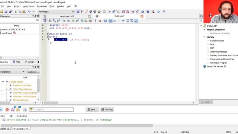The height and width of the screenshot is (134, 238).
Task: Click the magnifier search icon in IP Catalog
Action: pos(201,21)
